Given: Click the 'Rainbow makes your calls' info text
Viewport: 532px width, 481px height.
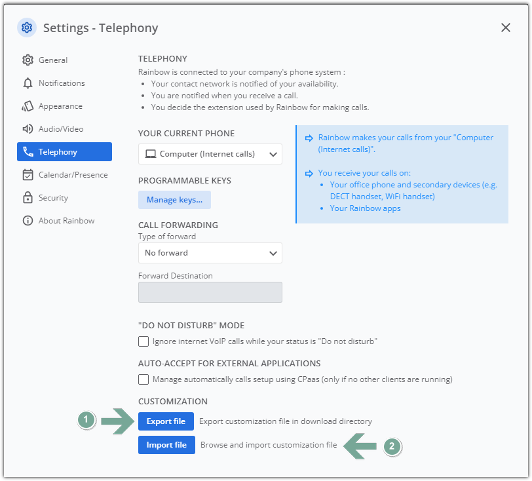Looking at the screenshot, I should tap(406, 144).
